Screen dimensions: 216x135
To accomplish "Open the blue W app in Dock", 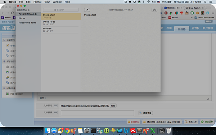I will coord(126,131).
